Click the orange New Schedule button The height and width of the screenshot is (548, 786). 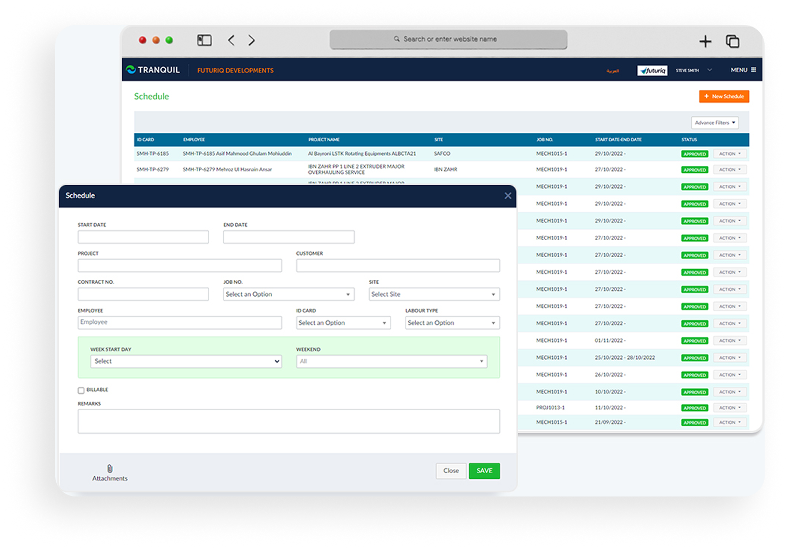coord(724,96)
